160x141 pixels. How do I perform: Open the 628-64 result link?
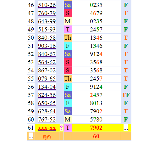pos(47,111)
